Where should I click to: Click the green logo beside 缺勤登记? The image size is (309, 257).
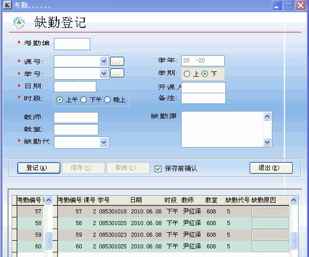[19, 23]
